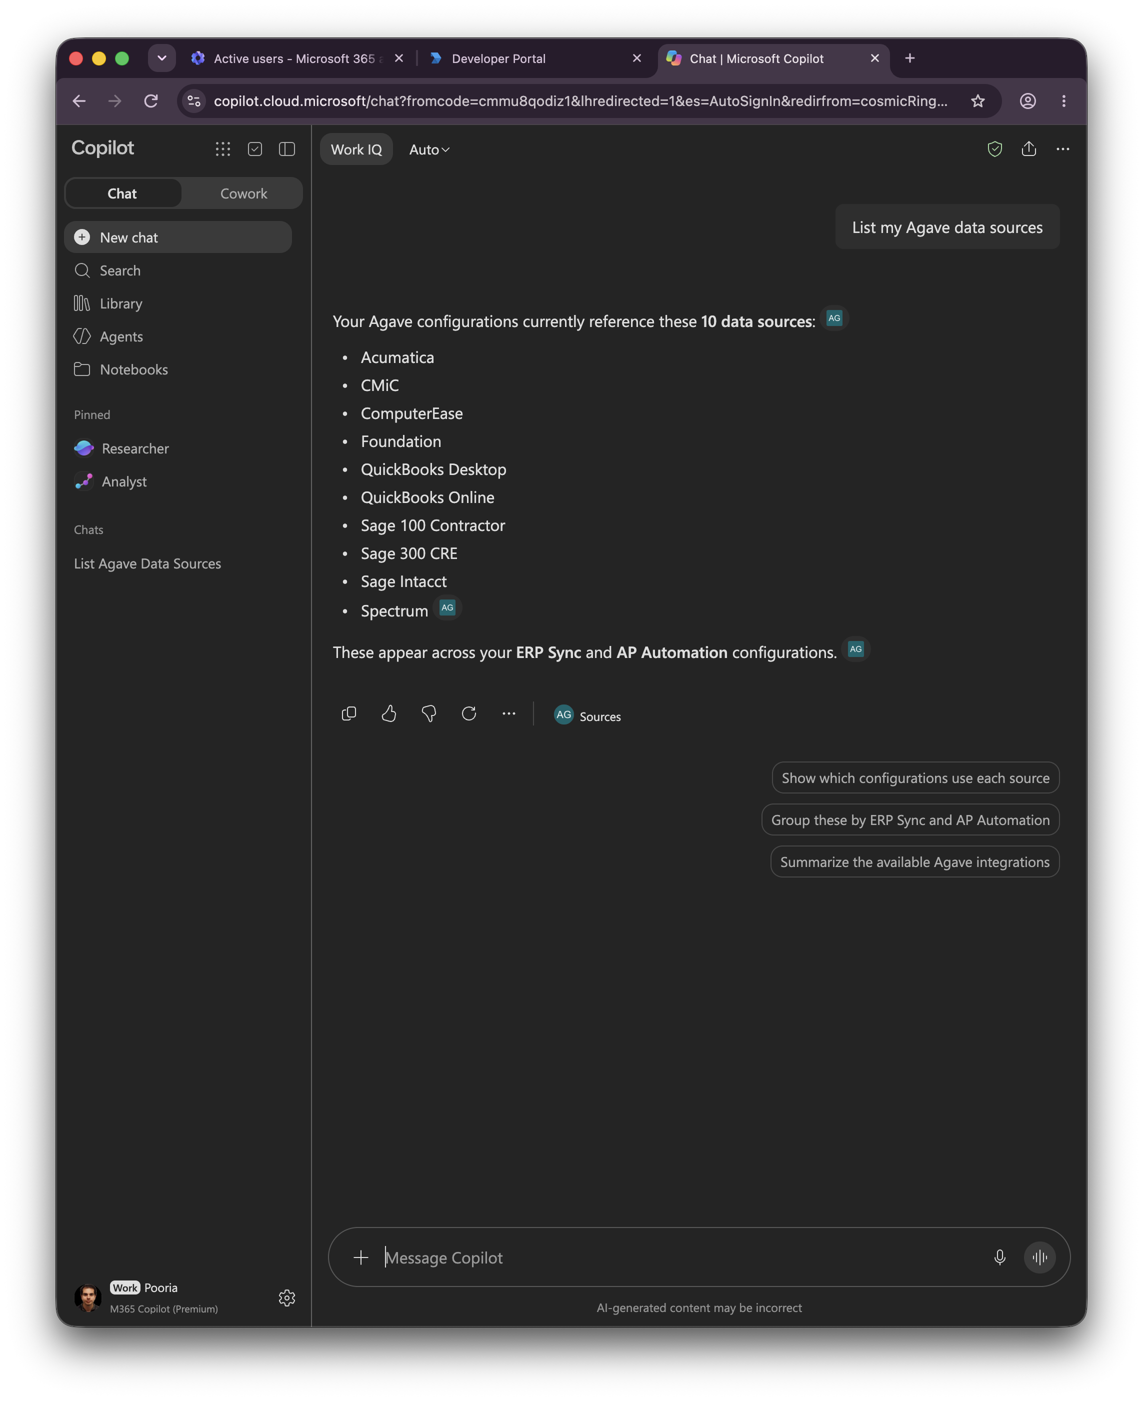Reload the page in browser toolbar
This screenshot has width=1143, height=1401.
151,100
